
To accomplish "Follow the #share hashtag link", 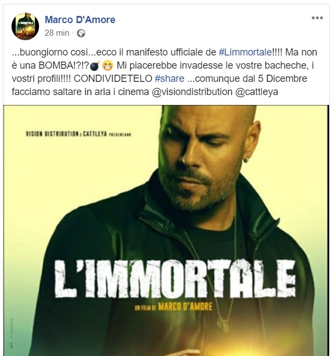I will coord(169,79).
